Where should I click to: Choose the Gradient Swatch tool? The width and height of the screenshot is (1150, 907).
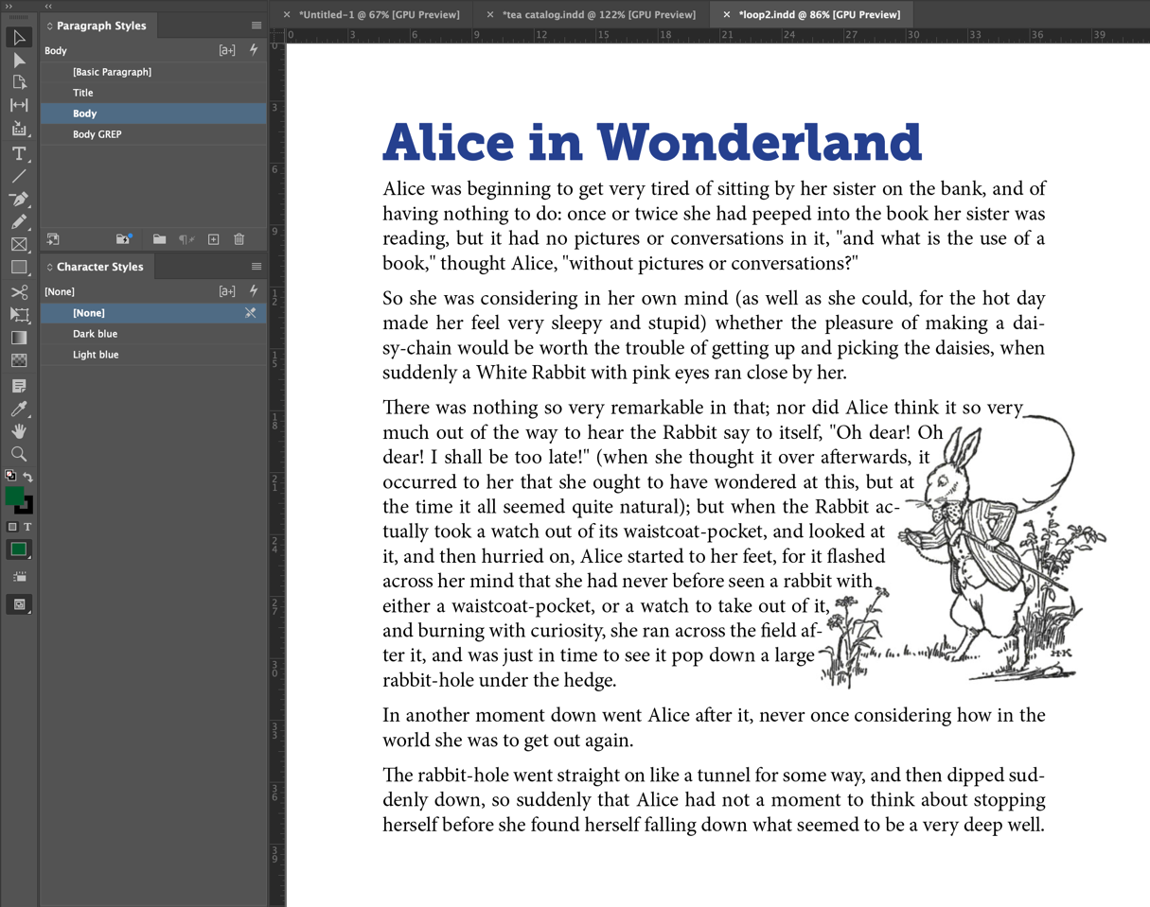point(19,337)
